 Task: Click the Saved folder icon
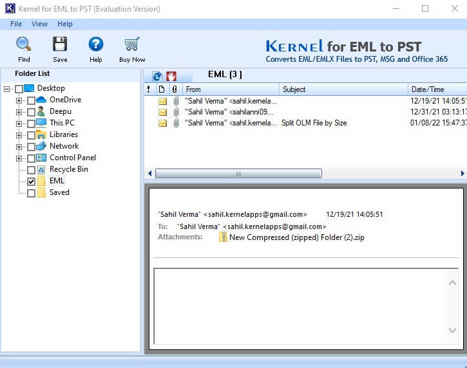(x=41, y=192)
